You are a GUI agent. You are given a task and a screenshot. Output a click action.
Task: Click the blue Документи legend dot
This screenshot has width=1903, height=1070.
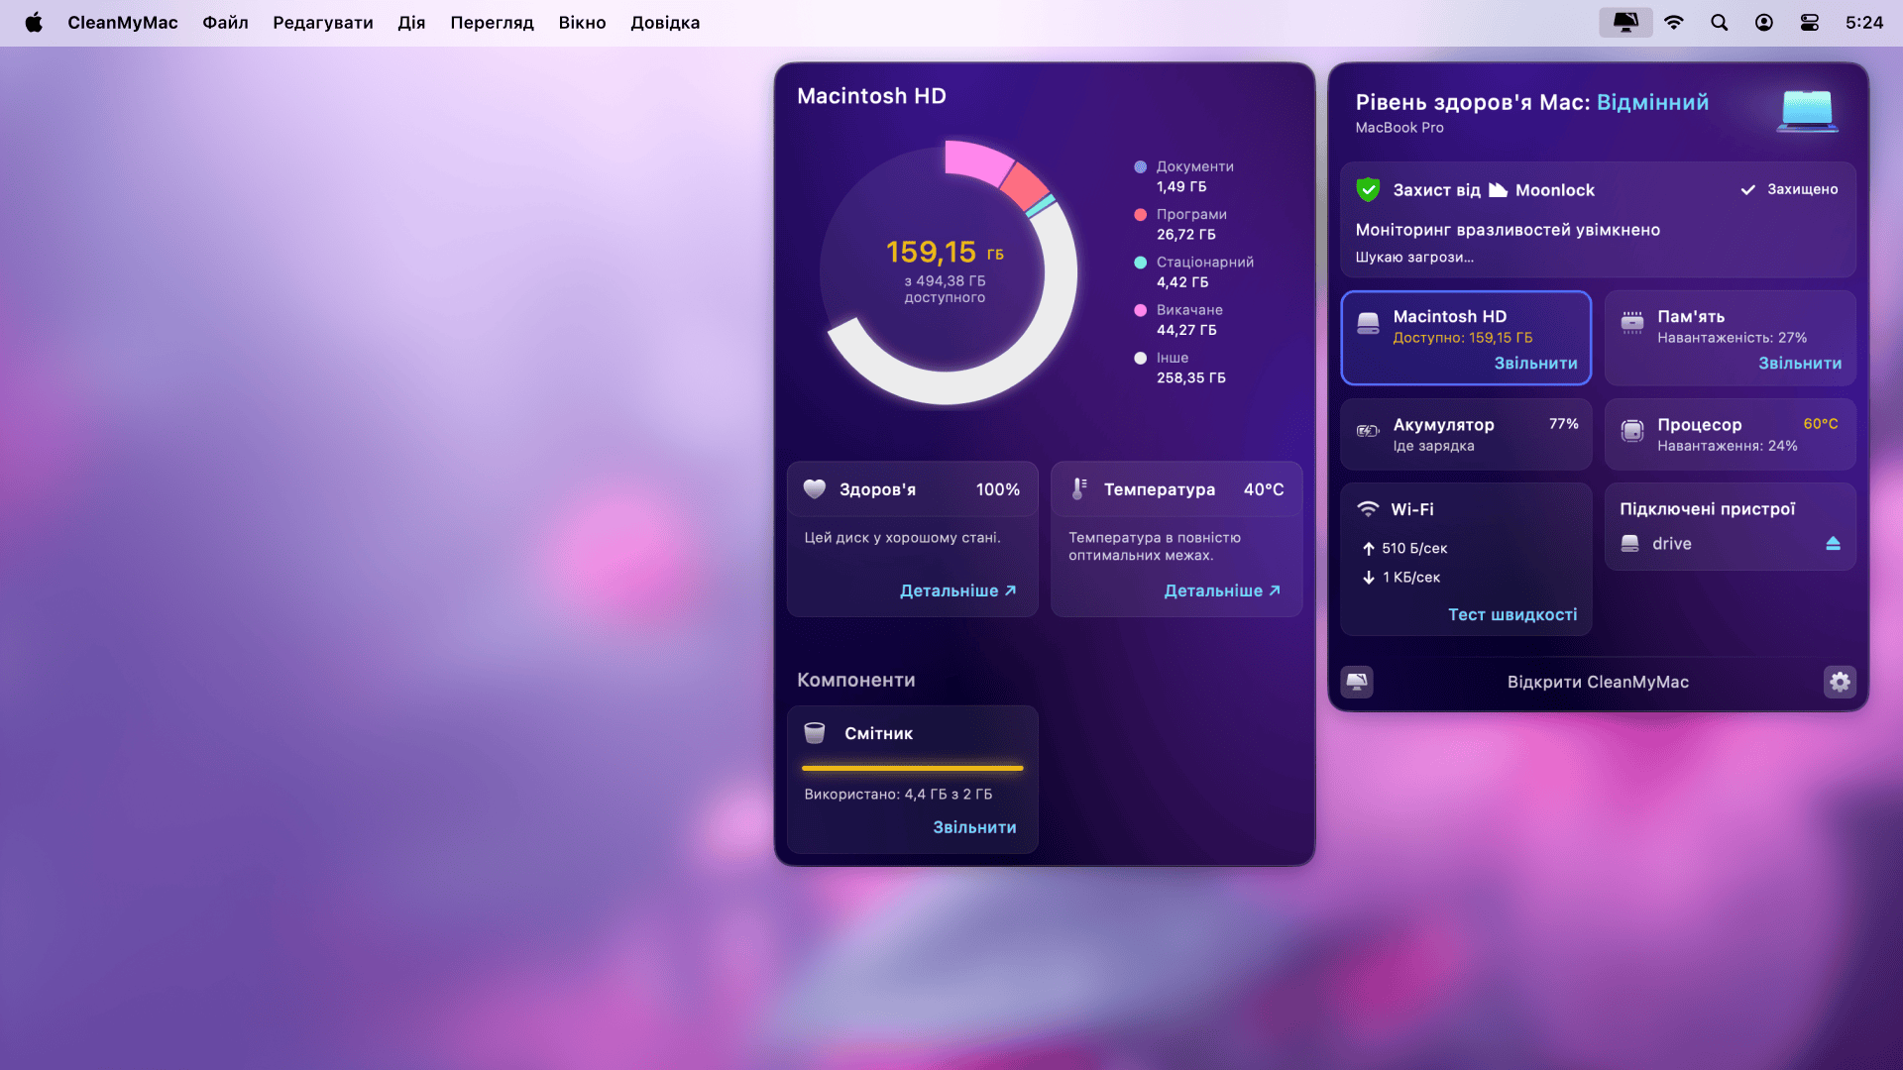tap(1140, 166)
